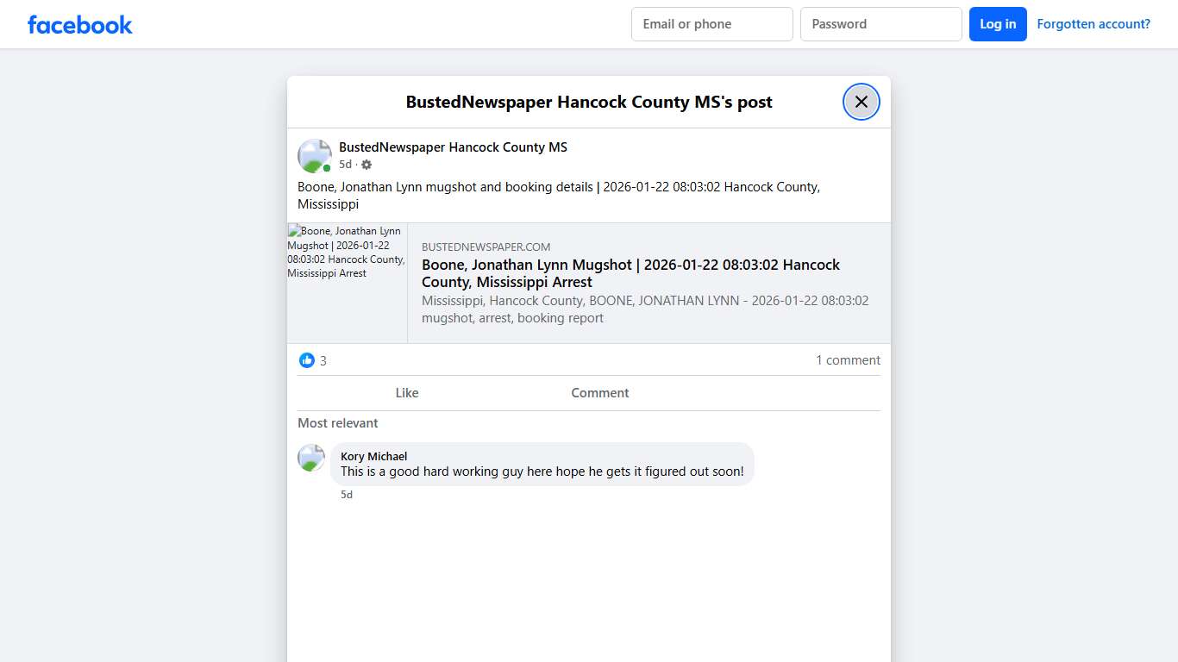Click the blue thumbs-up reaction icon
Viewport: 1178px width, 662px height.
(307, 359)
